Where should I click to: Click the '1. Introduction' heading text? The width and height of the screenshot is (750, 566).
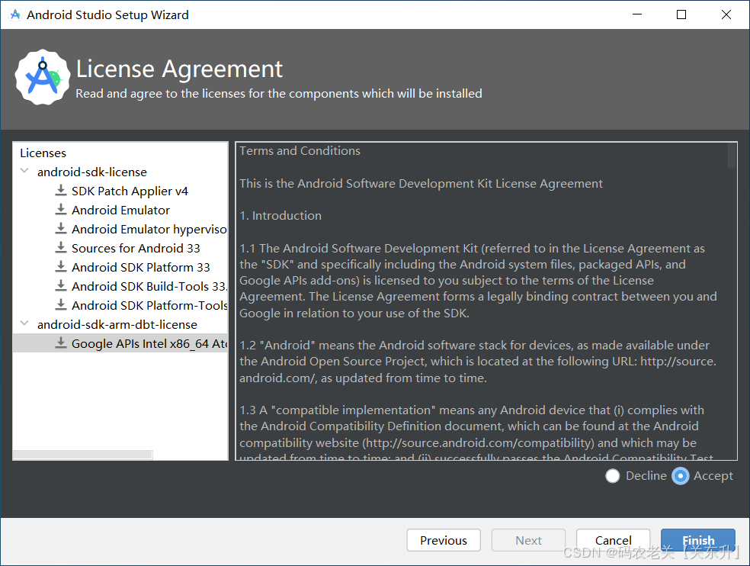coord(280,216)
